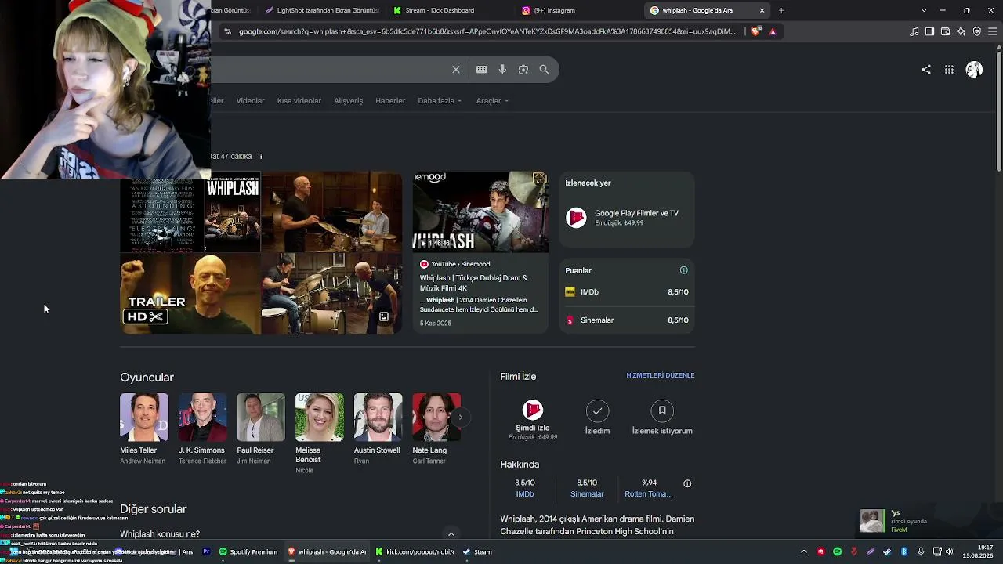The width and height of the screenshot is (1003, 564).
Task: Click the Brave Rewards triangle icon
Action: coord(773,31)
